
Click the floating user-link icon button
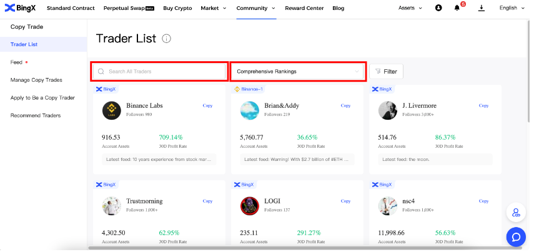516,212
